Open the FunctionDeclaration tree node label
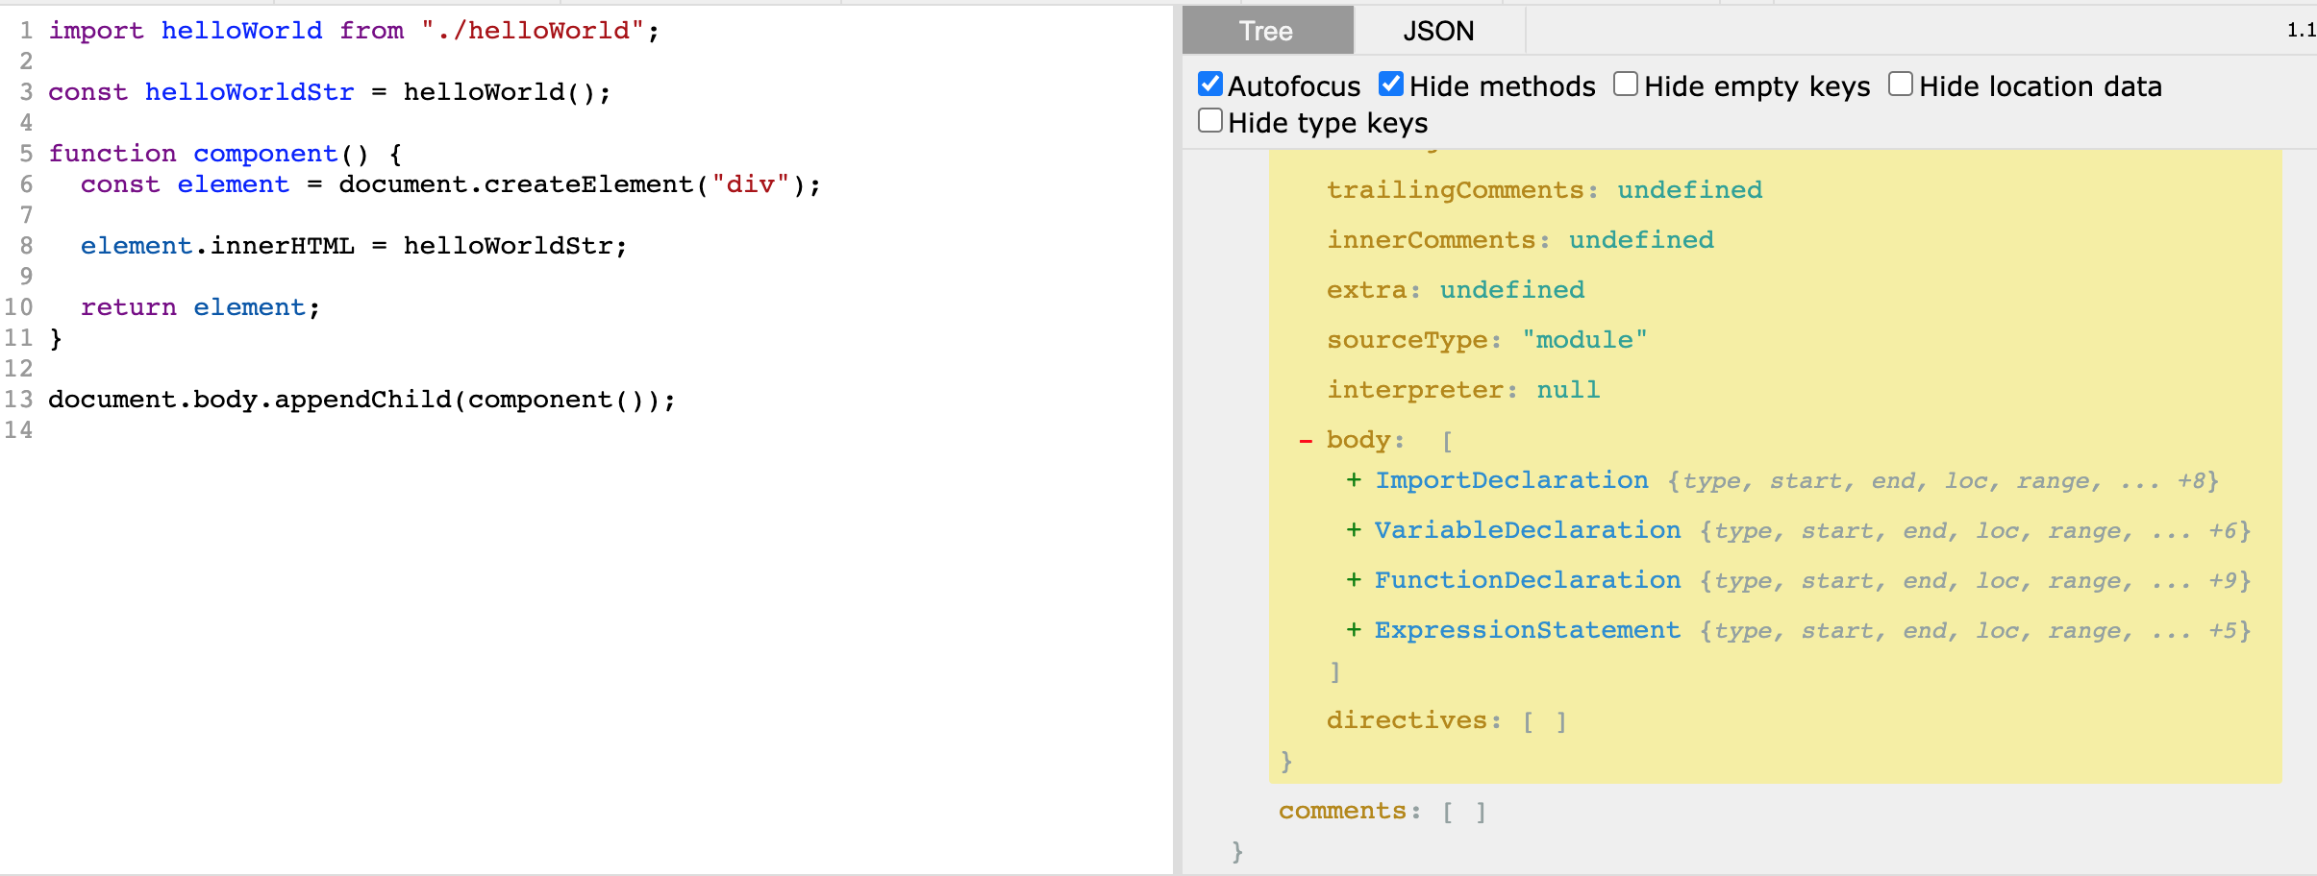This screenshot has width=2317, height=876. tap(1528, 580)
